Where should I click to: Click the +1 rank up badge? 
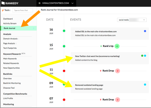click(x=117, y=46)
